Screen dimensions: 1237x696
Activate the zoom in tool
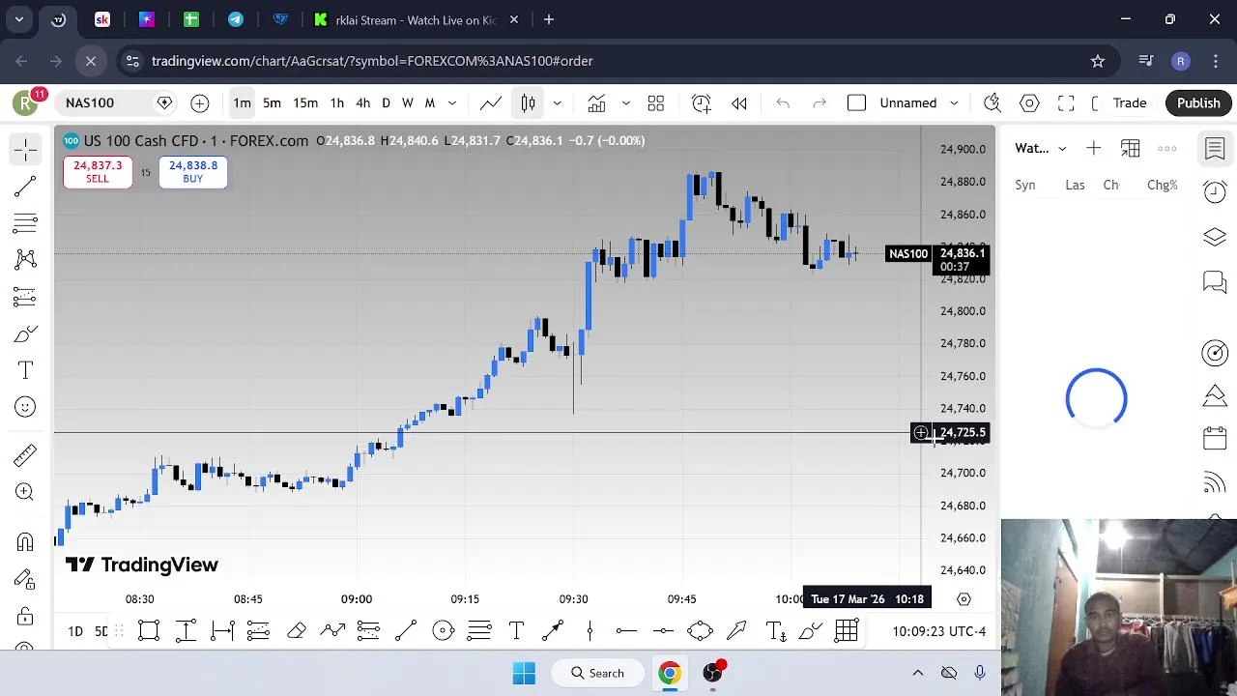point(26,492)
